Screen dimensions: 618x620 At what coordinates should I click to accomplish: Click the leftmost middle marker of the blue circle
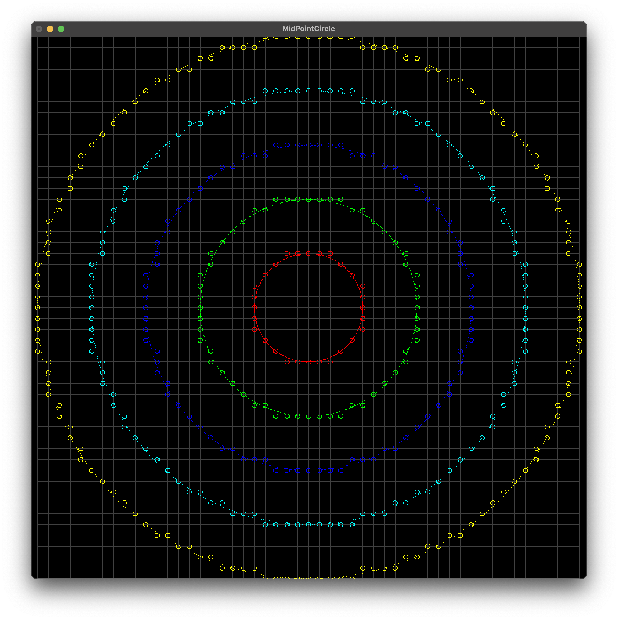146,308
